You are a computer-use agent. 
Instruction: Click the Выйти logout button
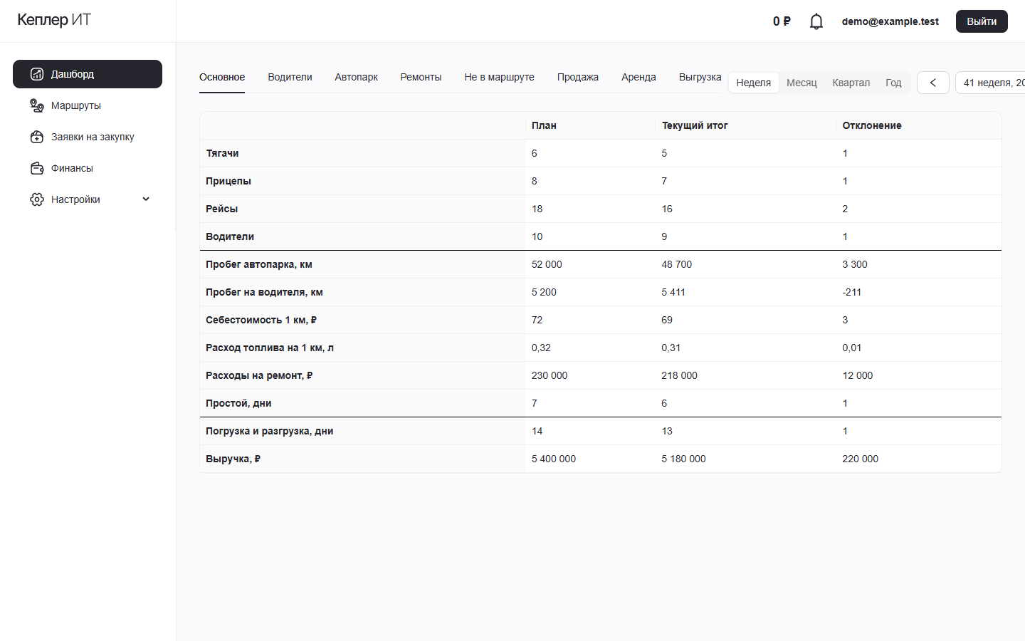tap(982, 21)
